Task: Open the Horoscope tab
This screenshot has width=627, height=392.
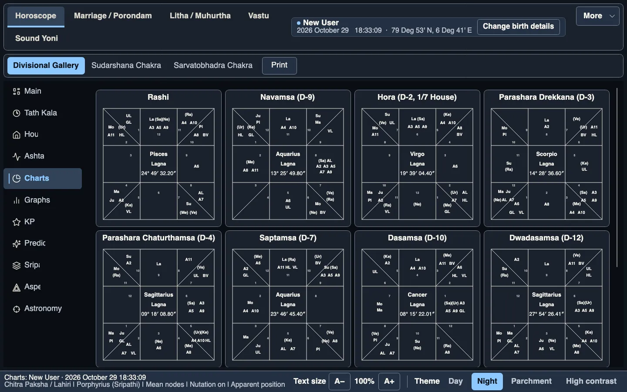Action: point(36,16)
